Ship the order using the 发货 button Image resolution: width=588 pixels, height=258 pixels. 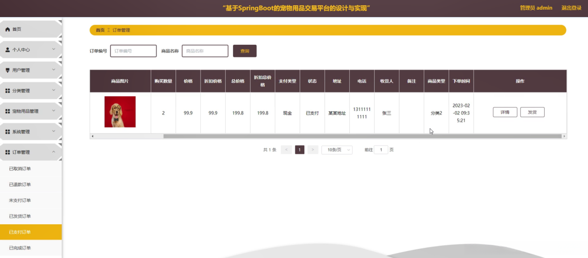tap(532, 112)
